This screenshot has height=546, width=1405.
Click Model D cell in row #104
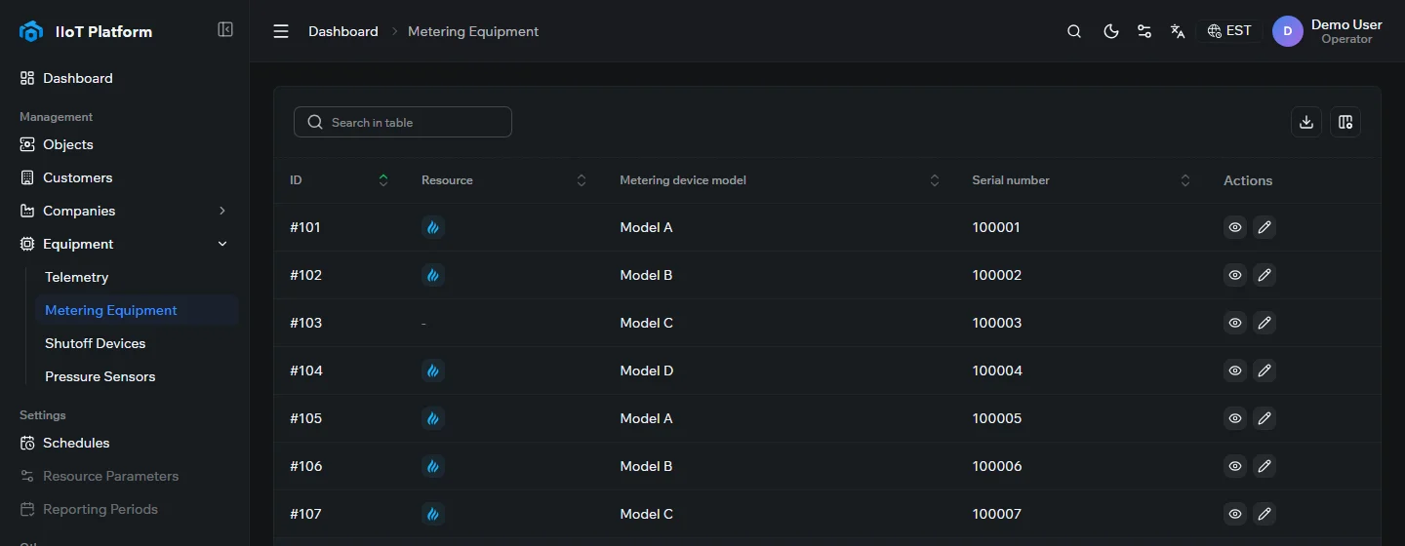[x=647, y=370]
